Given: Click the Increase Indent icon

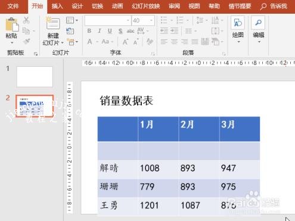Looking at the screenshot, I should [175, 31].
